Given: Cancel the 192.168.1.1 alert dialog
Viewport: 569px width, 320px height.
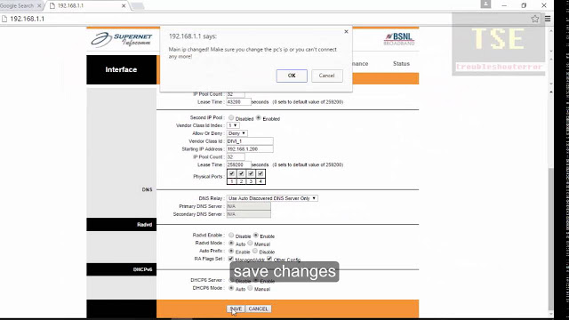Looking at the screenshot, I should (326, 76).
